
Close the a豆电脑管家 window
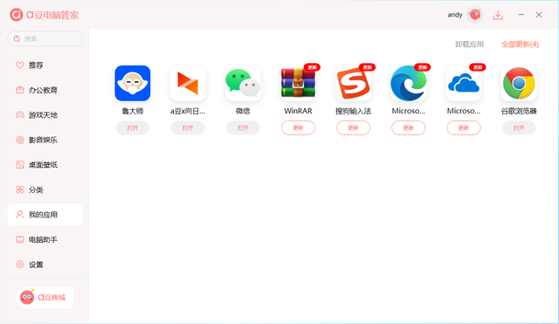click(x=539, y=15)
